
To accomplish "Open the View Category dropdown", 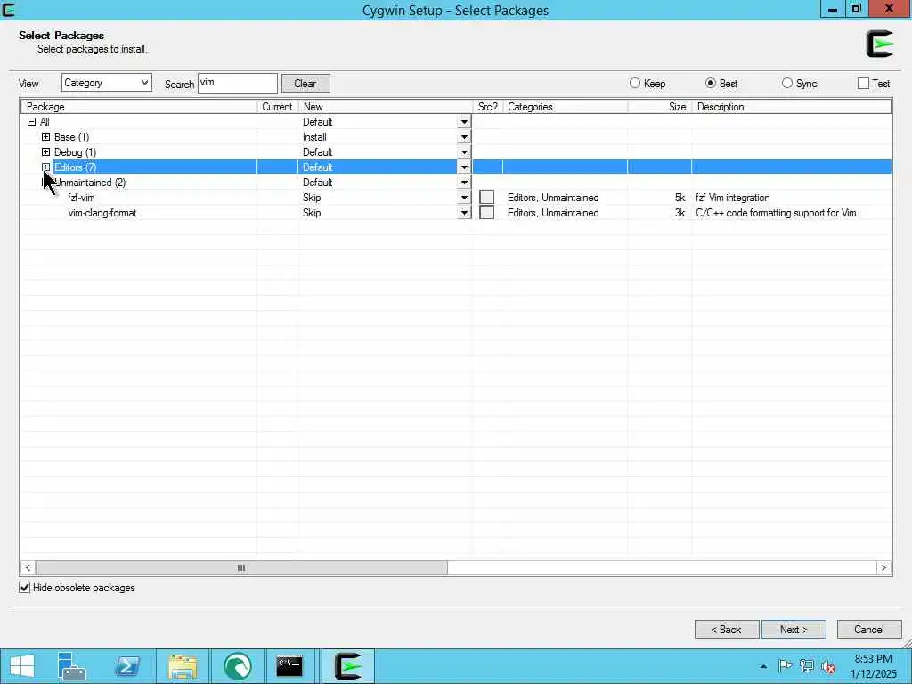I will (x=107, y=83).
